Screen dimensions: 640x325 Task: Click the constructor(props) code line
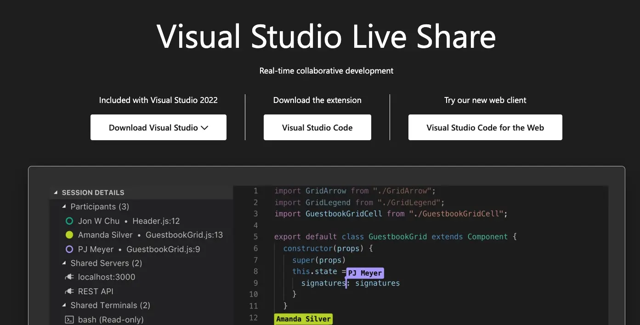point(328,248)
